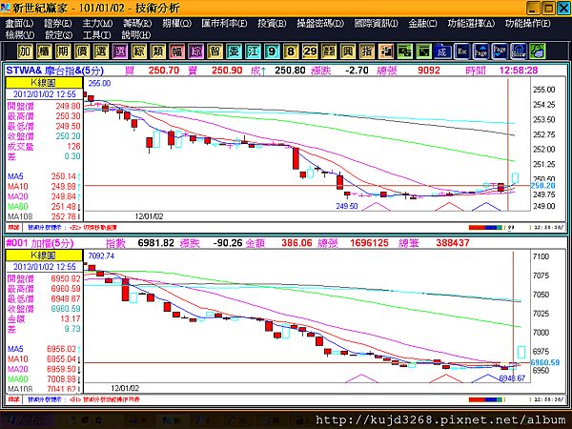Open the 畫面(L) menu

[19, 23]
